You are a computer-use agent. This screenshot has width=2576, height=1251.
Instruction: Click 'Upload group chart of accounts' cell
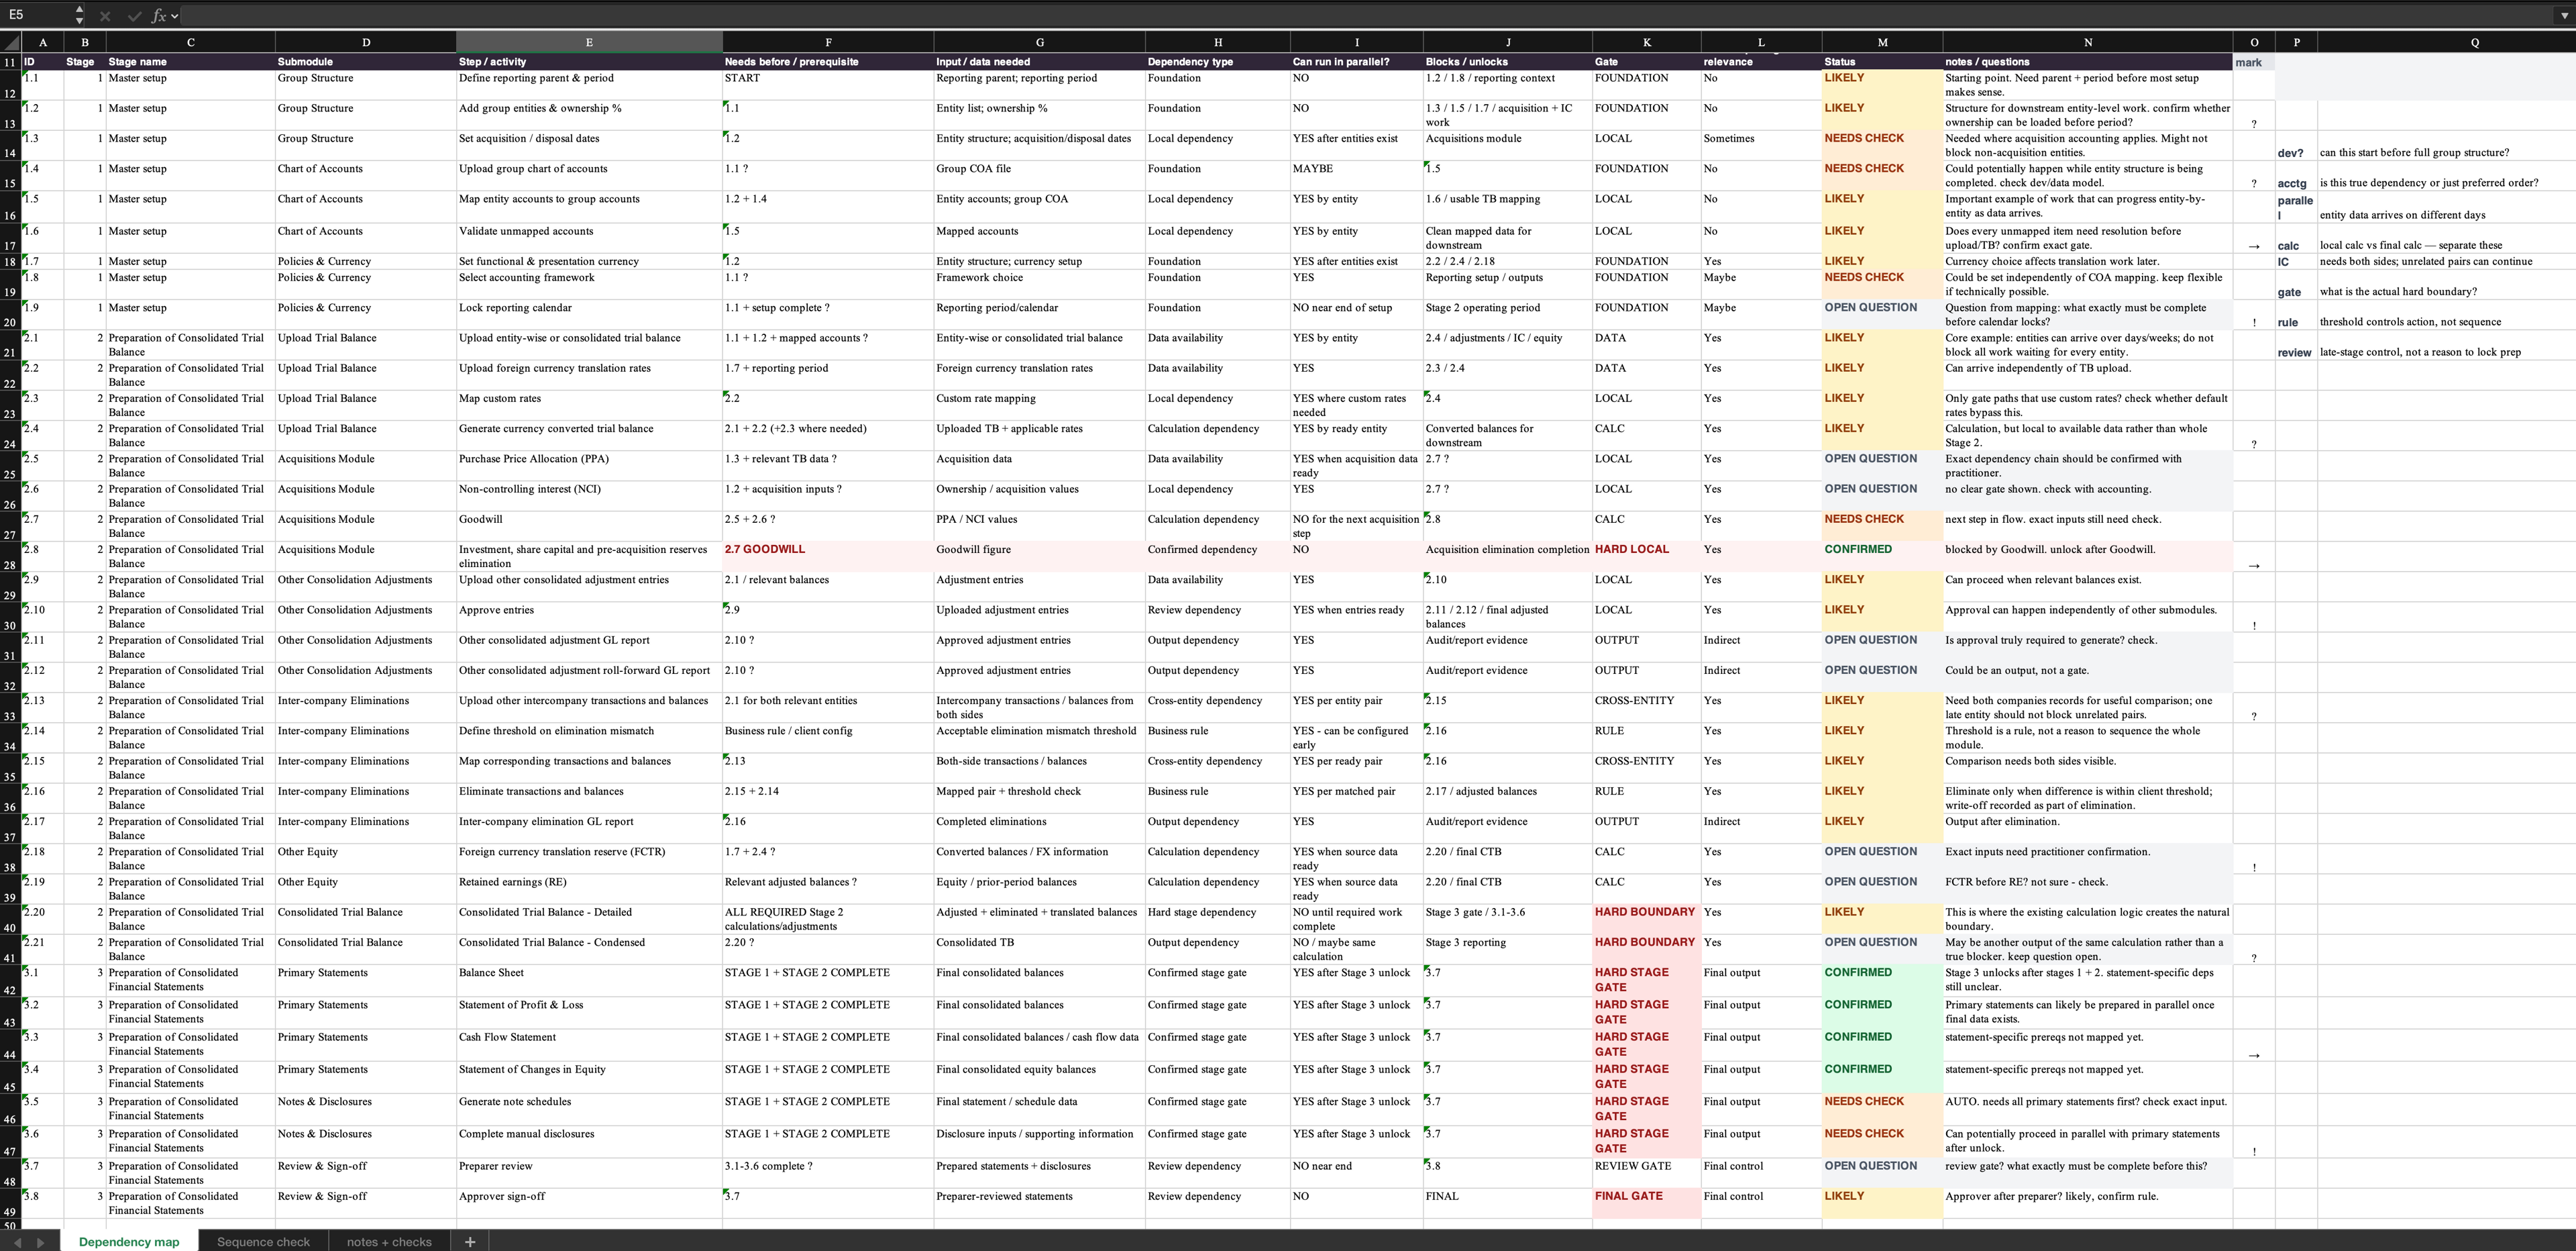click(x=589, y=175)
